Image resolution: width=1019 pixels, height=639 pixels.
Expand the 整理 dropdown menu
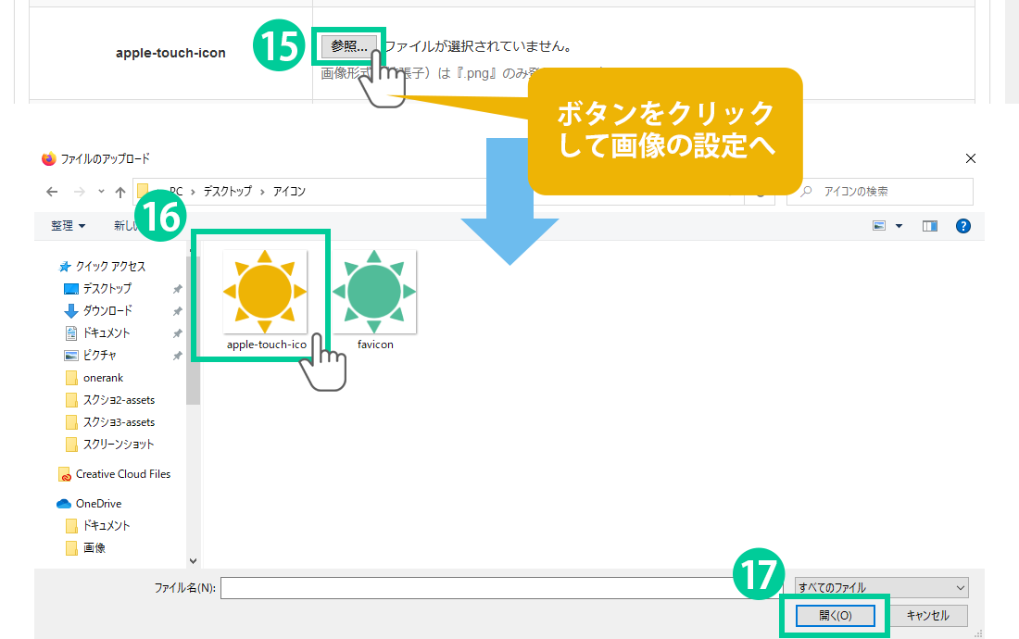click(x=69, y=226)
